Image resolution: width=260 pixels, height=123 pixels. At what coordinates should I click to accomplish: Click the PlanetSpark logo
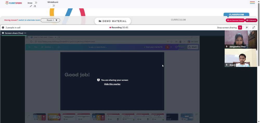click(x=14, y=3)
